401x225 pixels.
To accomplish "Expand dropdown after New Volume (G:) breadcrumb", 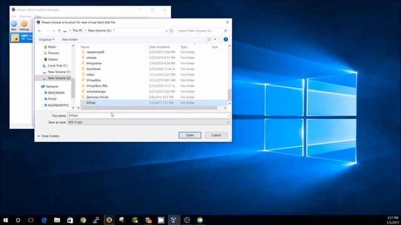I will (115, 31).
